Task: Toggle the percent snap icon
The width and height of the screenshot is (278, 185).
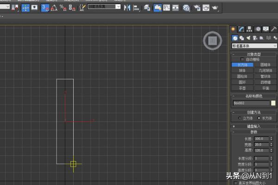Action: coord(63,8)
